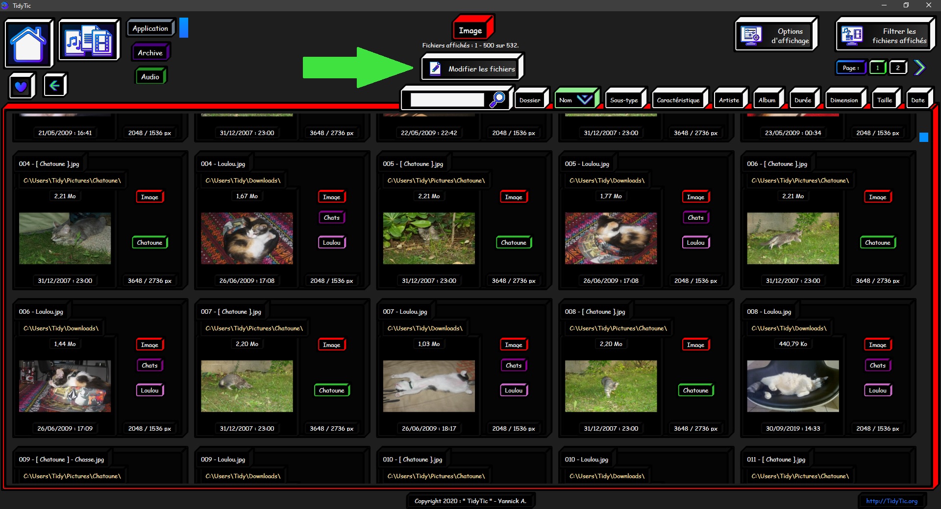The width and height of the screenshot is (941, 509).
Task: Go to page 2
Action: click(898, 68)
